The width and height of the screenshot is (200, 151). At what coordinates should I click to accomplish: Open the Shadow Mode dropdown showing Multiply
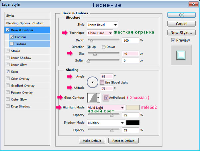pos(106,123)
